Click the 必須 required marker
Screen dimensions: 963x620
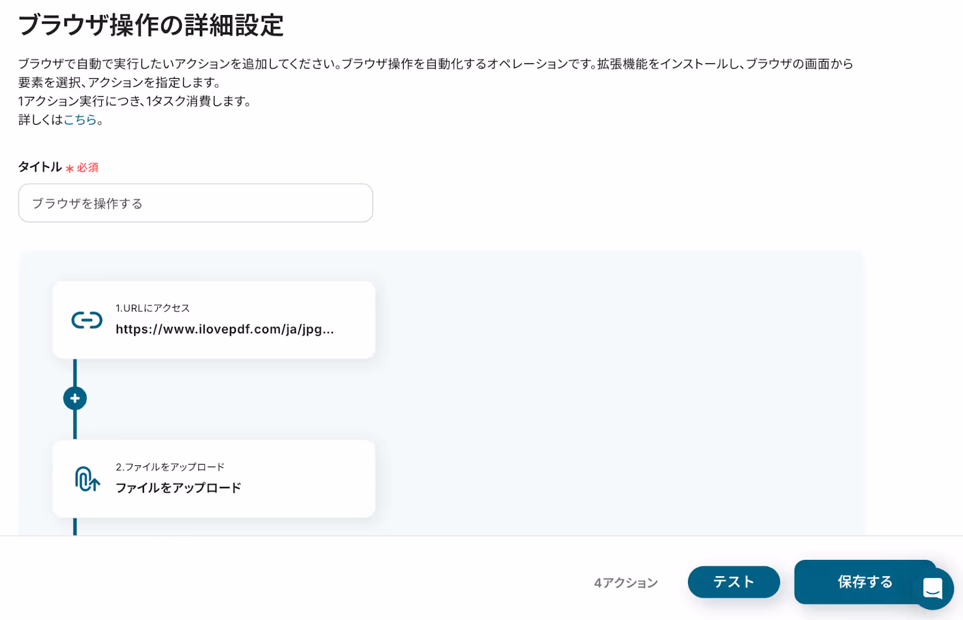click(x=82, y=167)
